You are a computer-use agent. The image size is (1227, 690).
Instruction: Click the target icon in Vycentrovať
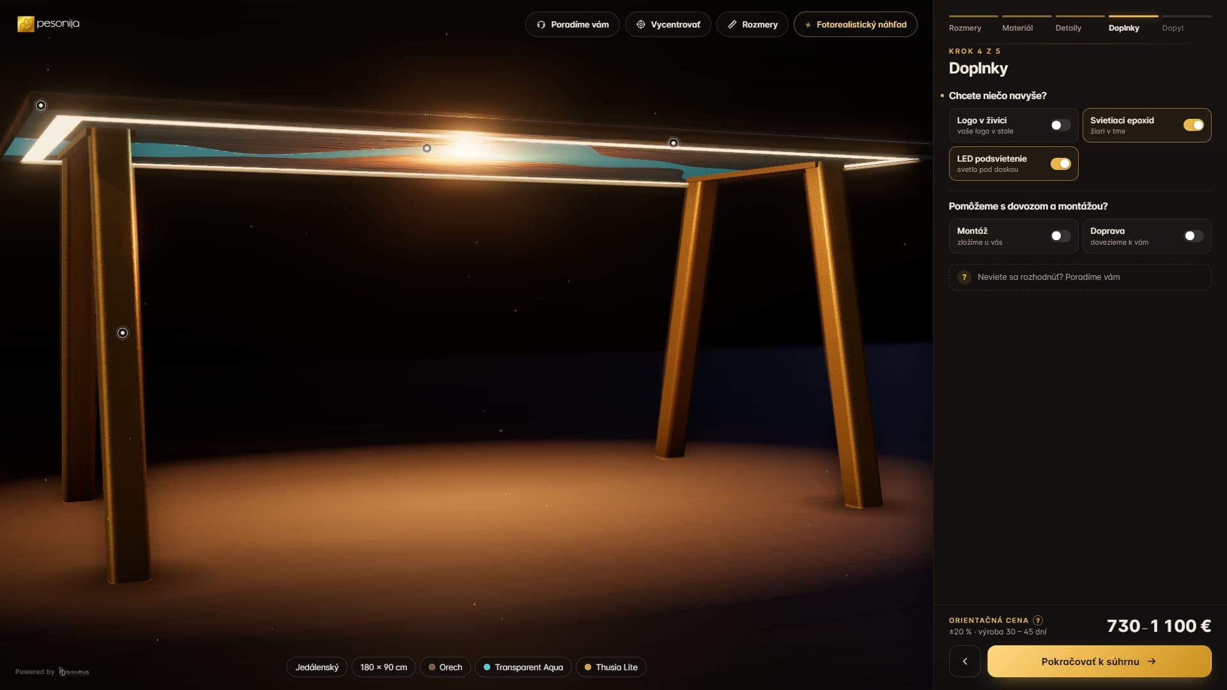(640, 24)
